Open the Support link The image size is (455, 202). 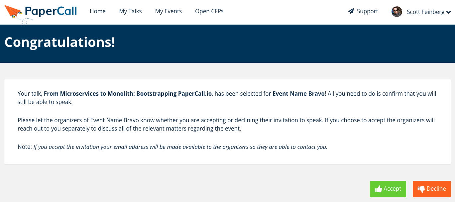point(367,11)
